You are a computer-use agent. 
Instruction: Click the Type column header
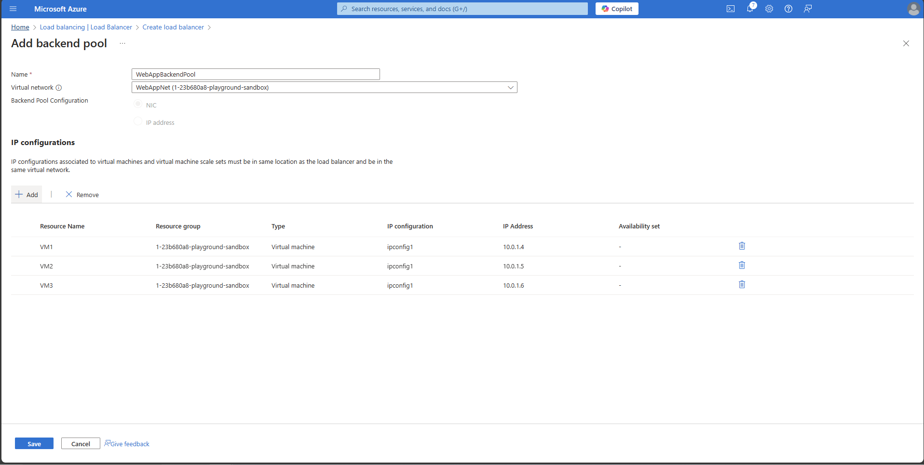pyautogui.click(x=278, y=226)
